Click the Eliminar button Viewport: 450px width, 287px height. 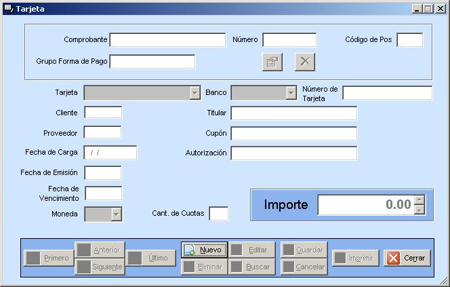point(204,267)
